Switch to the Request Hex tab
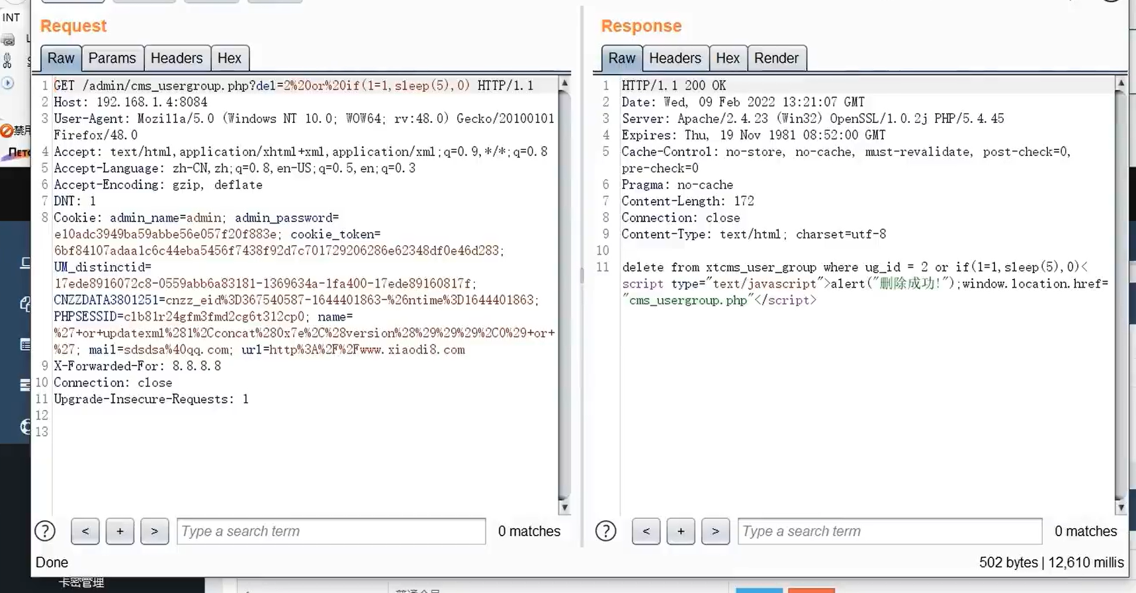Image resolution: width=1136 pixels, height=593 pixels. point(230,58)
